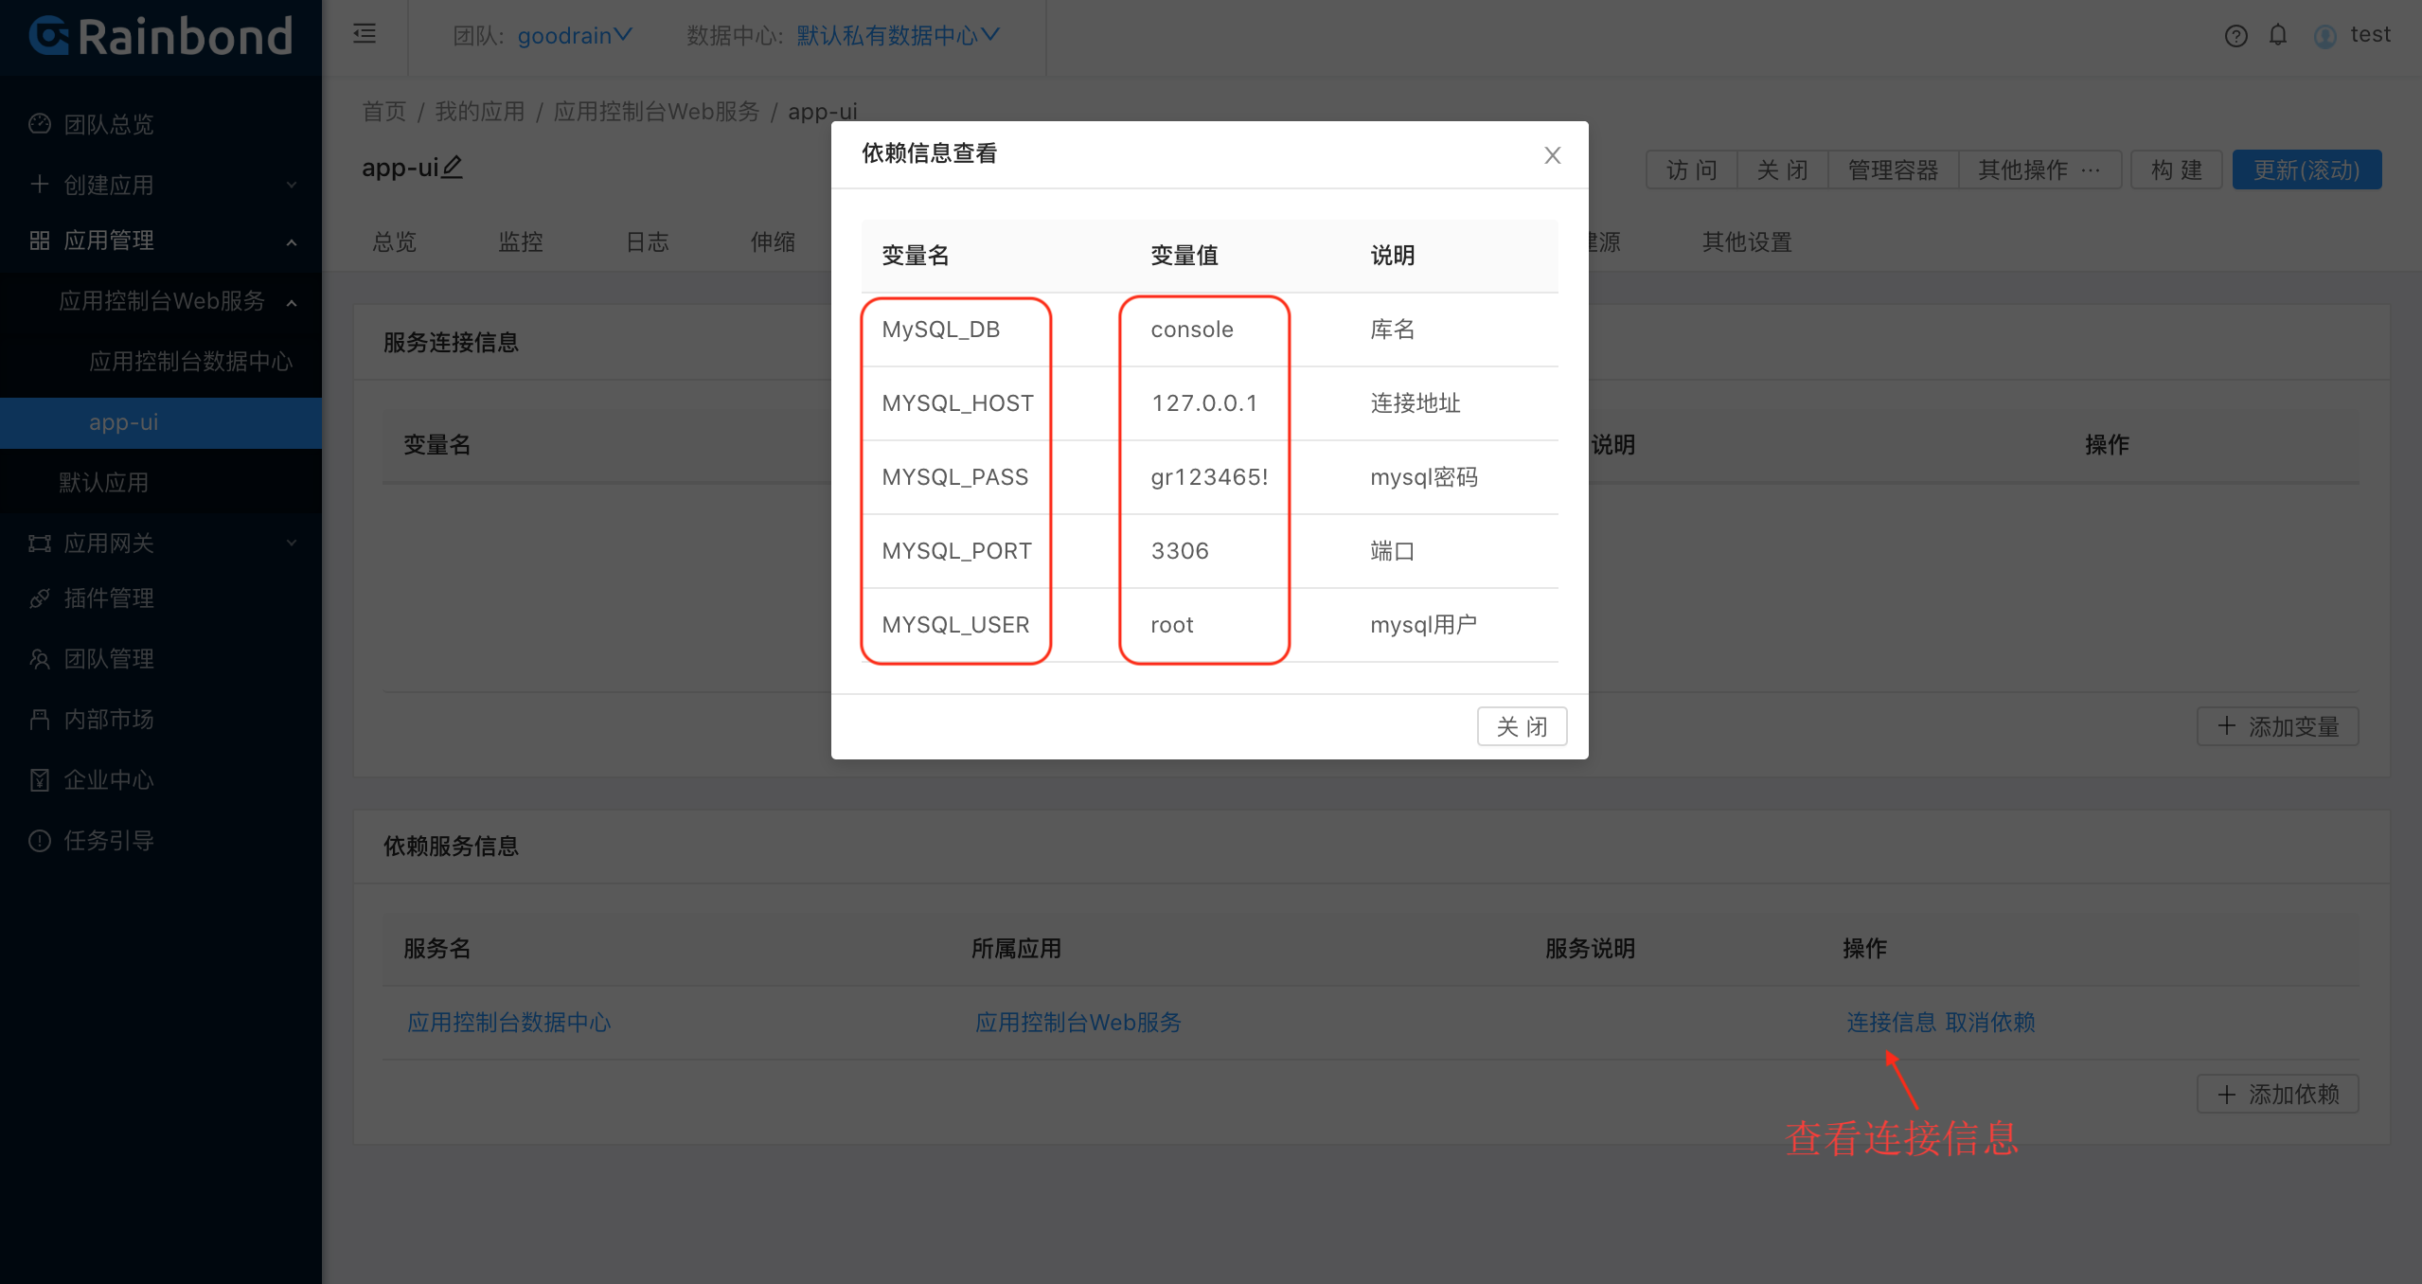This screenshot has width=2422, height=1284.
Task: Click the plus icon beside 创建应用
Action: 40,184
